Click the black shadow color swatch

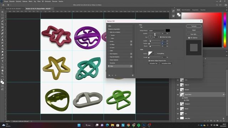[168, 31]
